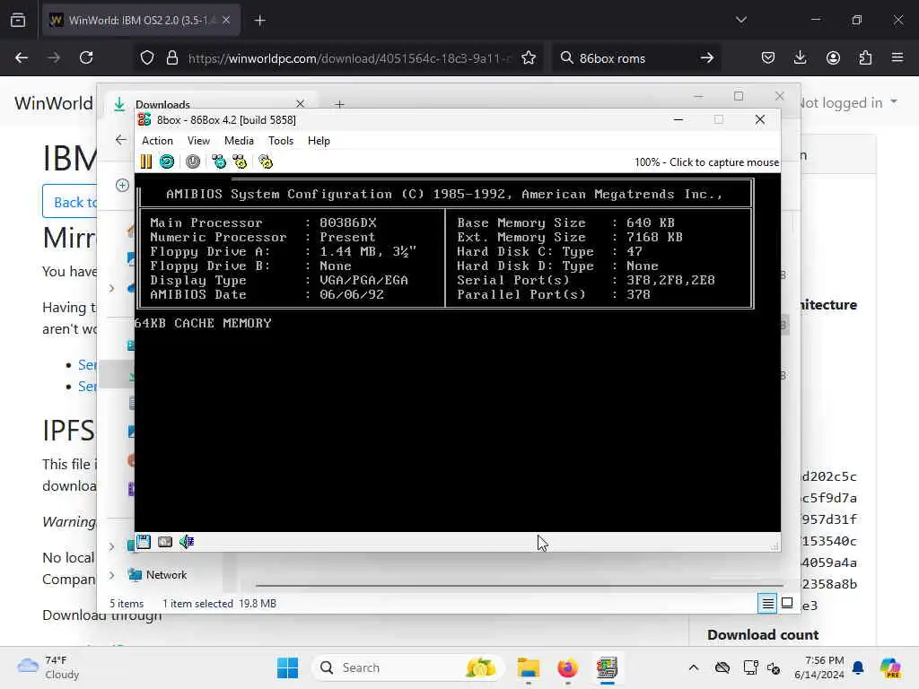Submit search with the arrow button

point(707,57)
